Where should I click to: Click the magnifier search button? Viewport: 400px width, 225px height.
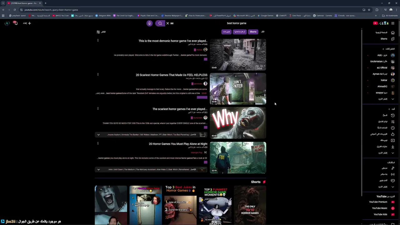tap(160, 23)
